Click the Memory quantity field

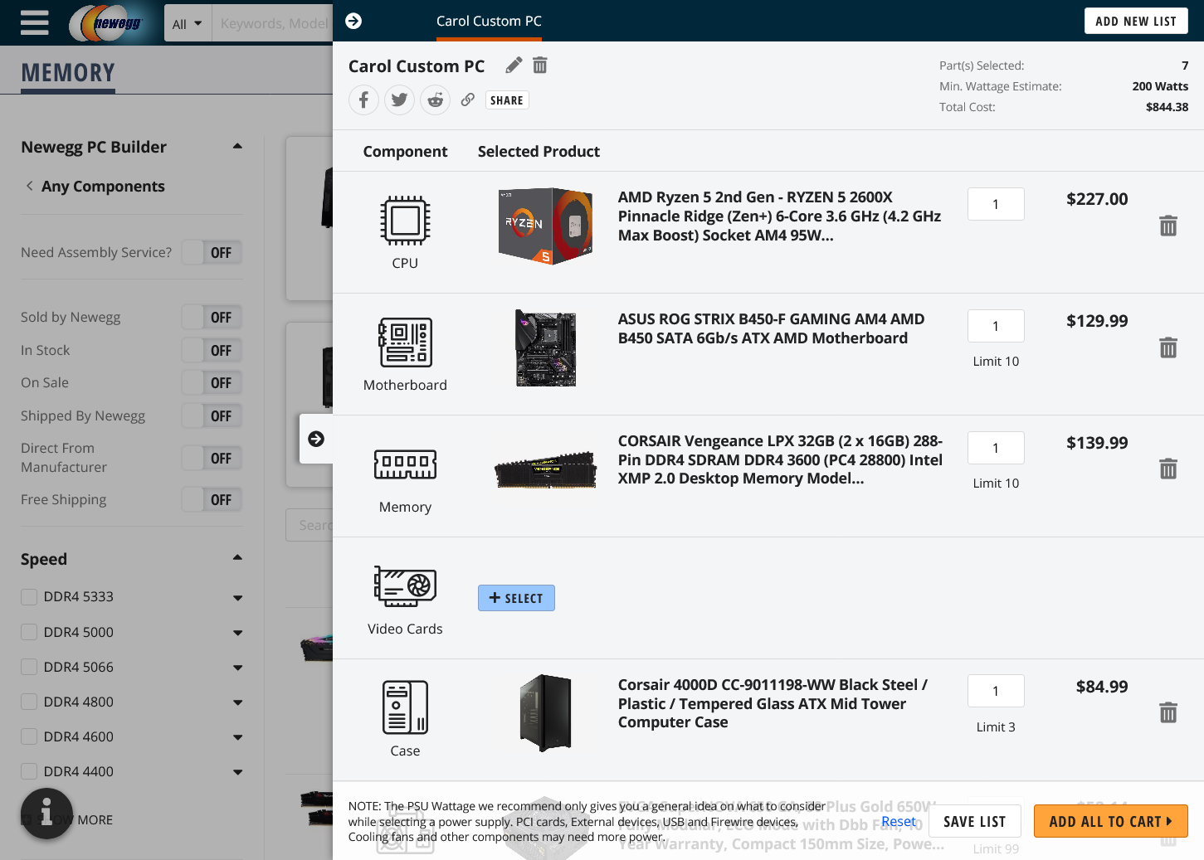tap(996, 448)
